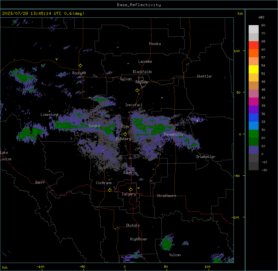Viewport: 278px width, 271px height.
Task: Click the Olds city label
Action: pos(125,127)
